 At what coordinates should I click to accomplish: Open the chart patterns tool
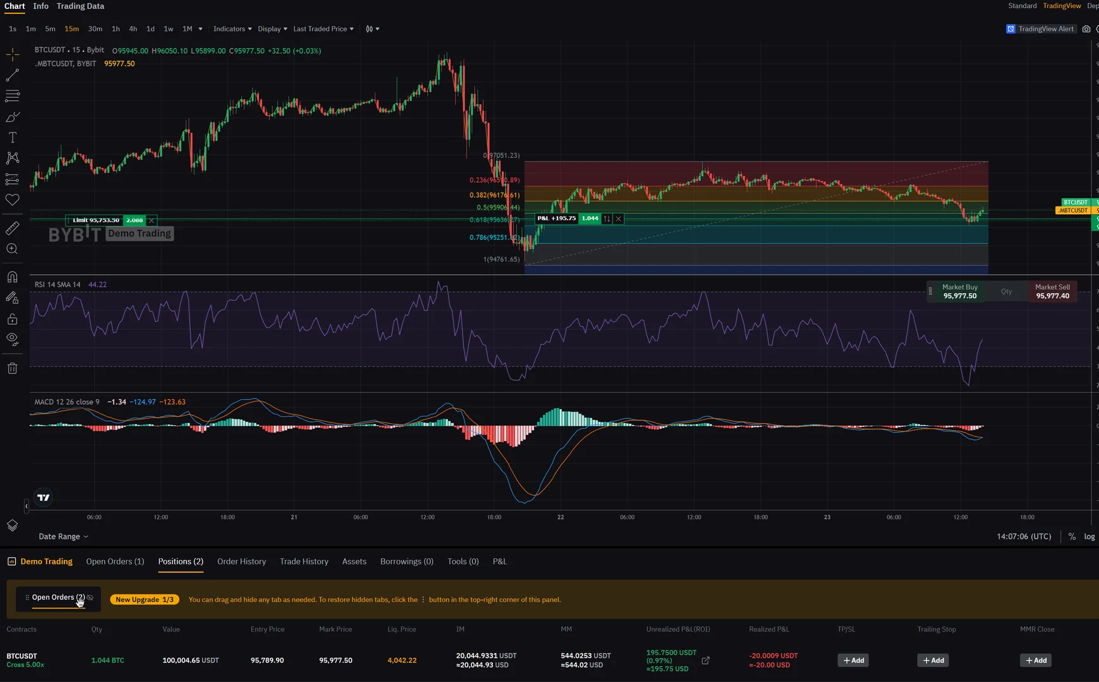[x=12, y=158]
